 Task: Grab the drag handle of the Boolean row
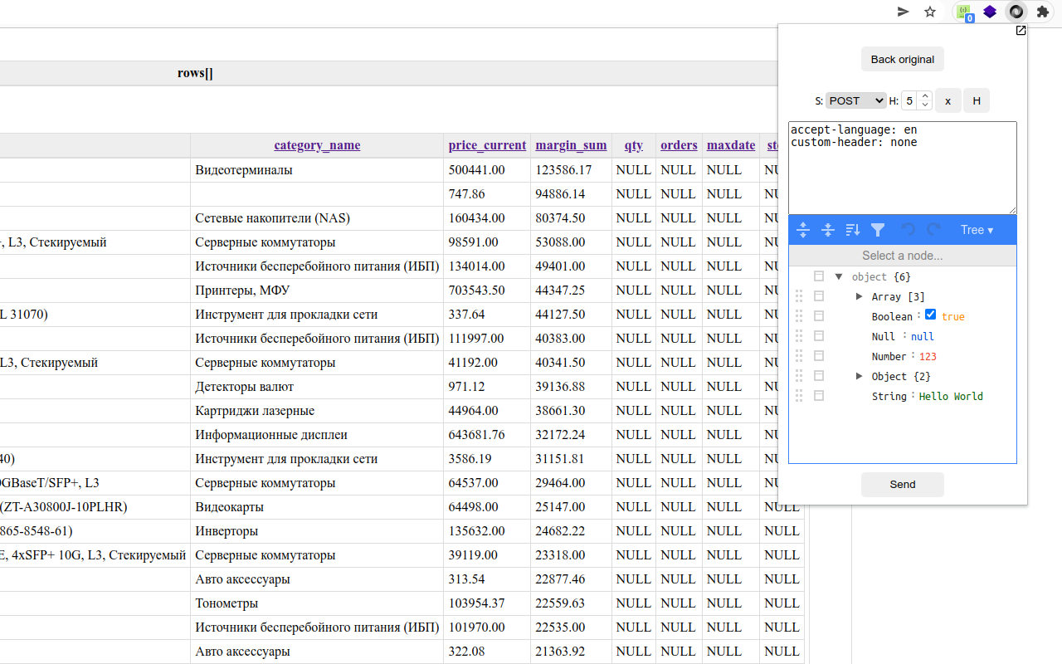pos(799,316)
